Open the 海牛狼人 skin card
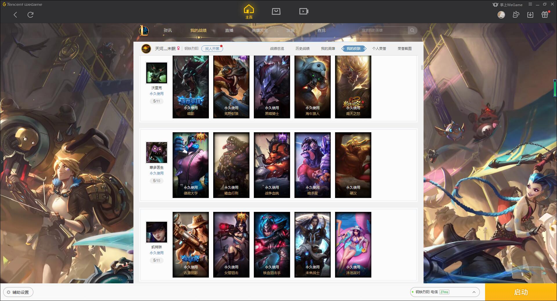This screenshot has width=557, height=301. click(312, 87)
